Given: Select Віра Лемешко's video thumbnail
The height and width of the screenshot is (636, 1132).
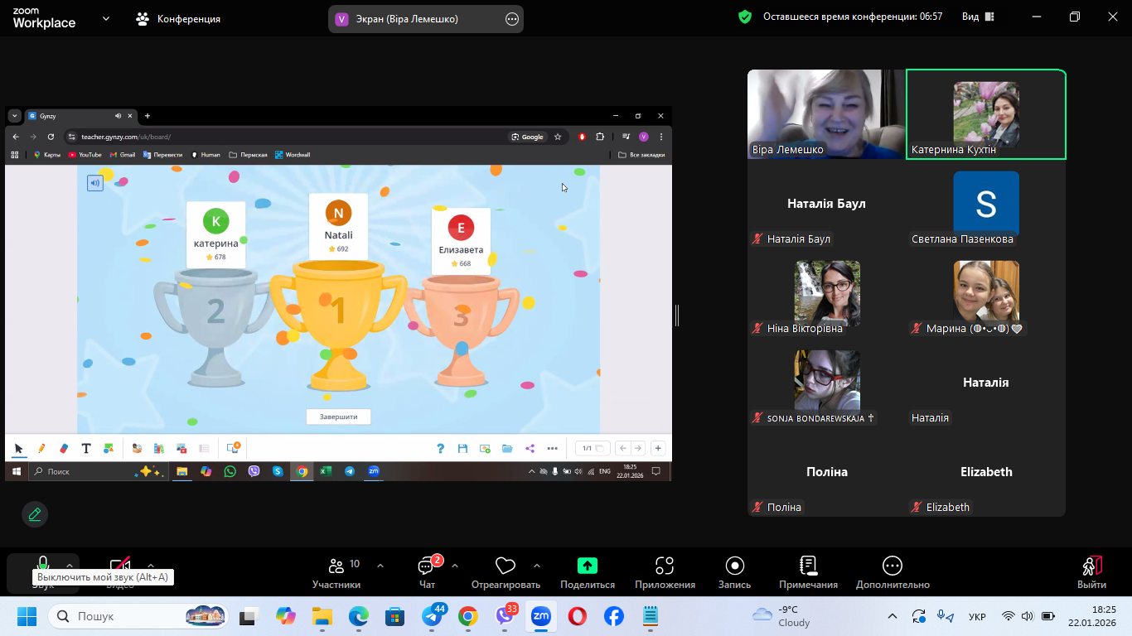Looking at the screenshot, I should [x=825, y=113].
